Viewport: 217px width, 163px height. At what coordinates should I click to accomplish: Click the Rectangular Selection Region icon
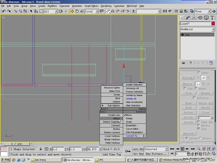41,11
